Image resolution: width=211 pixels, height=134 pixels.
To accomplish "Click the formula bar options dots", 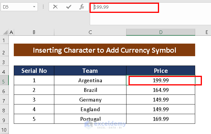I will [x=43, y=7].
